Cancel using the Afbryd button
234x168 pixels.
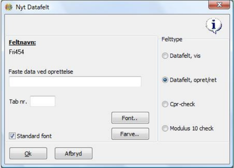click(x=73, y=153)
